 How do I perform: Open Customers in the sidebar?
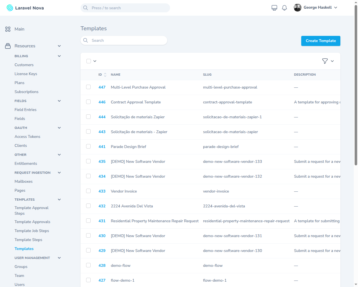point(24,65)
